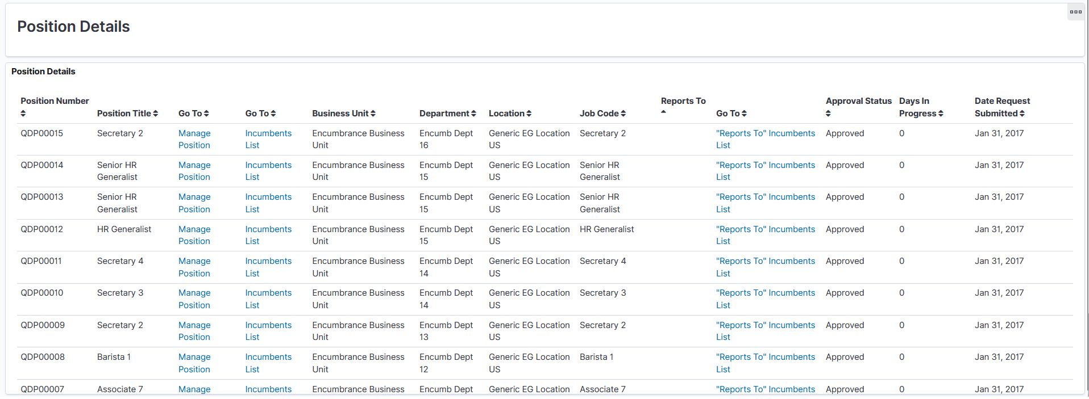
Task: Select Encumbrance Business Unit cell for QDP00009
Action: [358, 331]
